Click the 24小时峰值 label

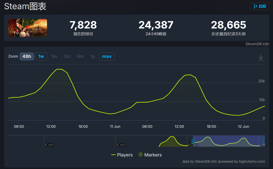(x=156, y=34)
